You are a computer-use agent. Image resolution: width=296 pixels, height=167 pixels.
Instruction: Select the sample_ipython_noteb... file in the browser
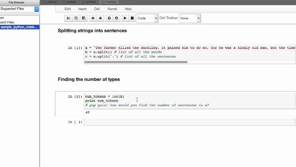coord(20,27)
